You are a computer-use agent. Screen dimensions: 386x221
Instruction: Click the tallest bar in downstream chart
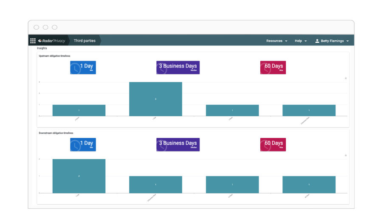click(x=79, y=176)
